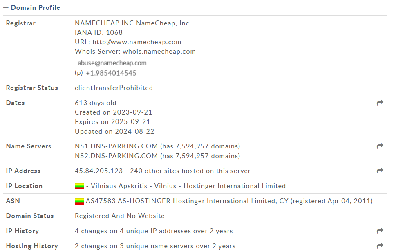This screenshot has height=252, width=396.
Task: Click the abuse@namecheap.com email address
Action: click(112, 63)
